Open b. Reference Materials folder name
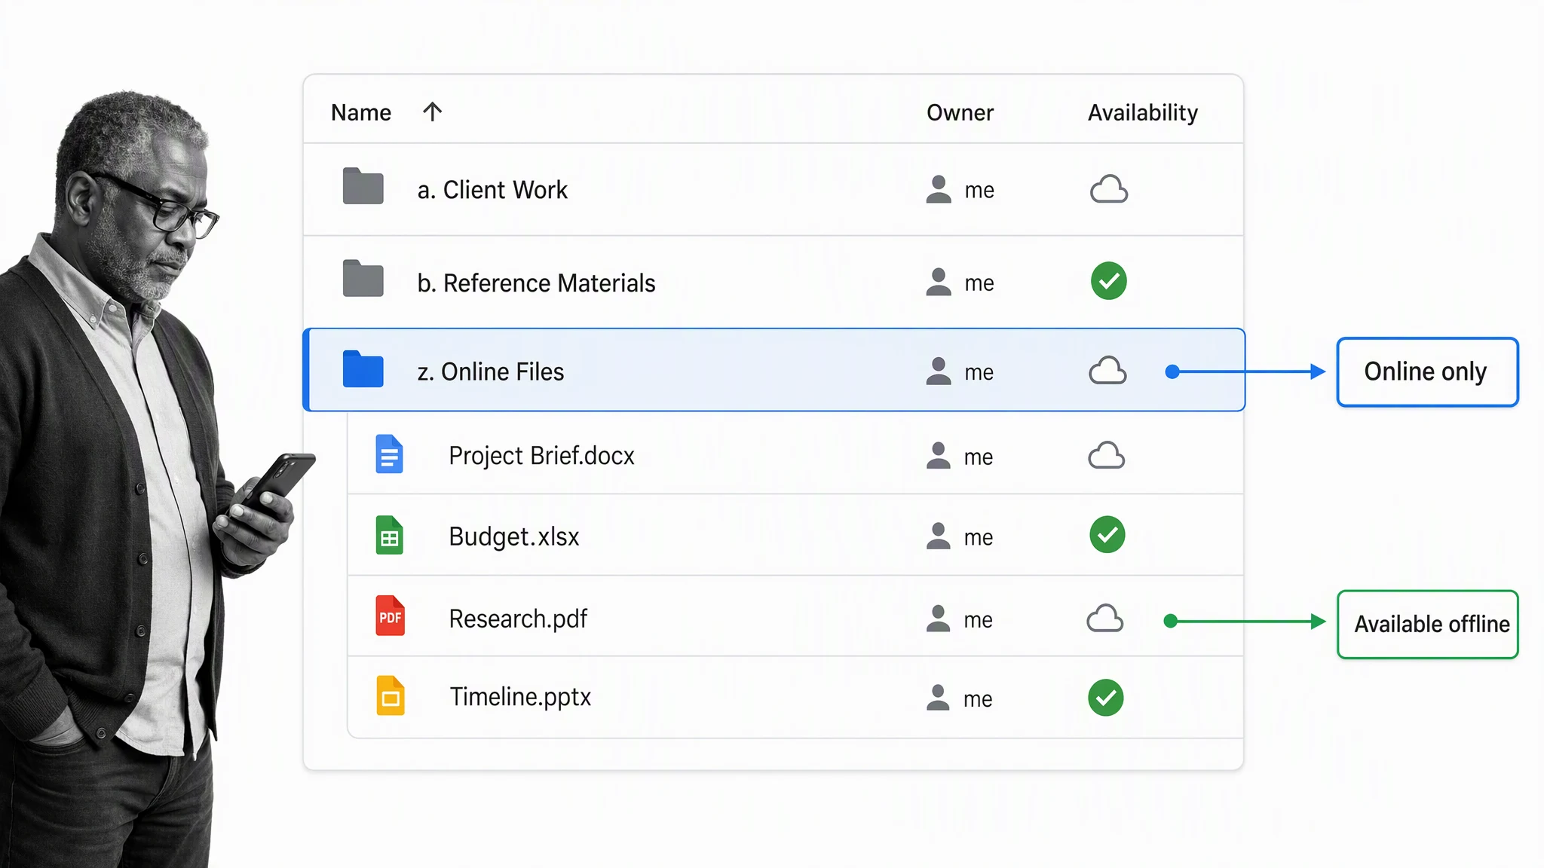Image resolution: width=1544 pixels, height=868 pixels. [x=536, y=283]
